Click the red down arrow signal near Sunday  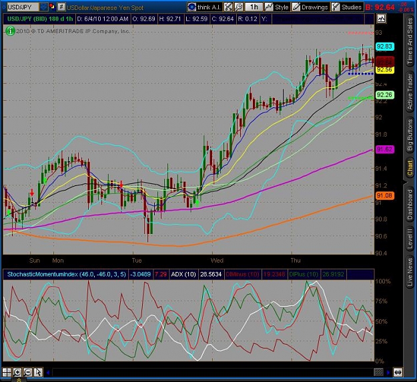coord(32,193)
